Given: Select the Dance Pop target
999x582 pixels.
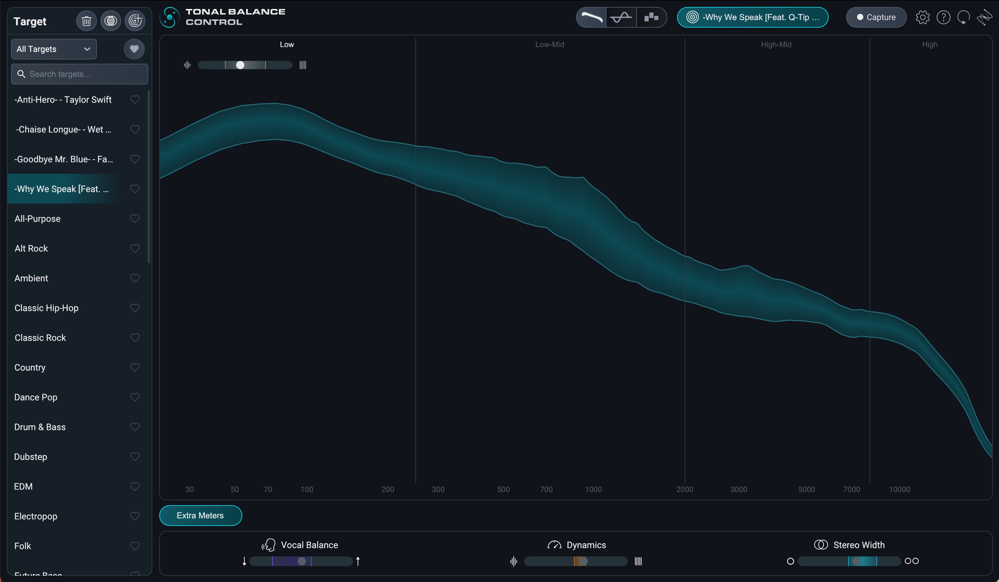Looking at the screenshot, I should click(x=36, y=397).
